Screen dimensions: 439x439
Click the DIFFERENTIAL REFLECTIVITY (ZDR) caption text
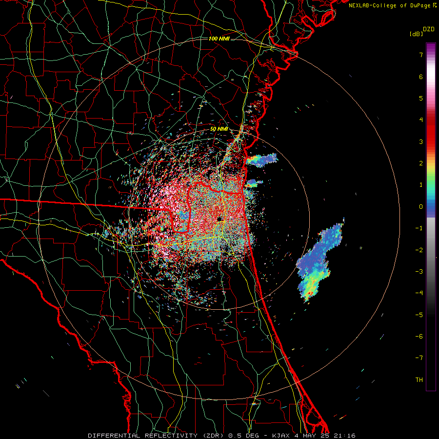(157, 436)
